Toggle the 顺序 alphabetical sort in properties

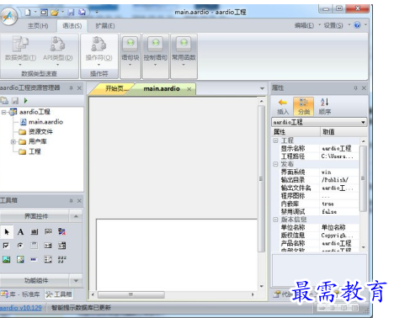click(325, 106)
